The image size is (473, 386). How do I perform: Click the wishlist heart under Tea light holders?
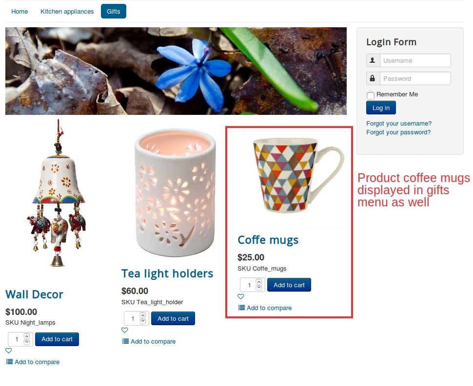[x=124, y=330]
